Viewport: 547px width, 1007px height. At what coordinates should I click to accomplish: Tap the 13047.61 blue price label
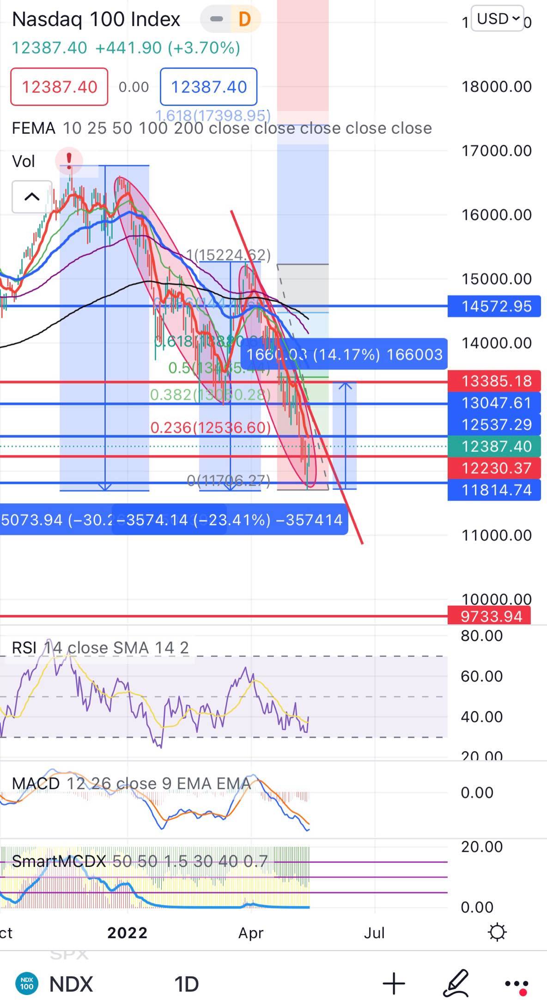(494, 403)
